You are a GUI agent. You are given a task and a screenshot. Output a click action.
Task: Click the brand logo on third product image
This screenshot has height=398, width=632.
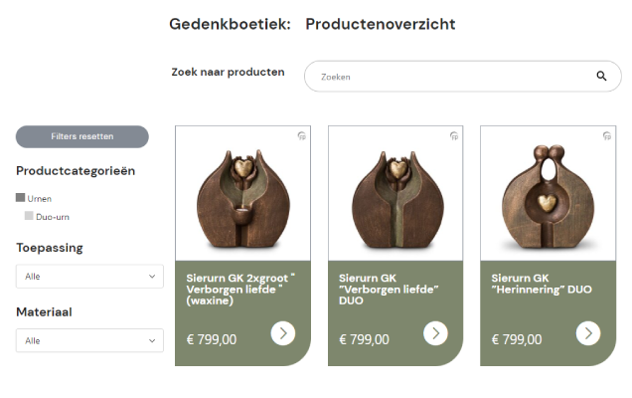tap(606, 136)
